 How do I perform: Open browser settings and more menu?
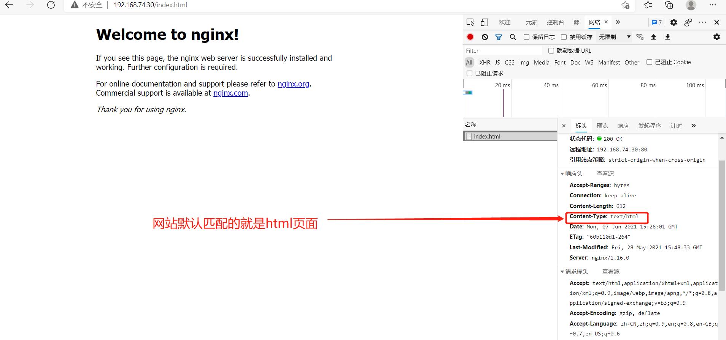click(713, 5)
